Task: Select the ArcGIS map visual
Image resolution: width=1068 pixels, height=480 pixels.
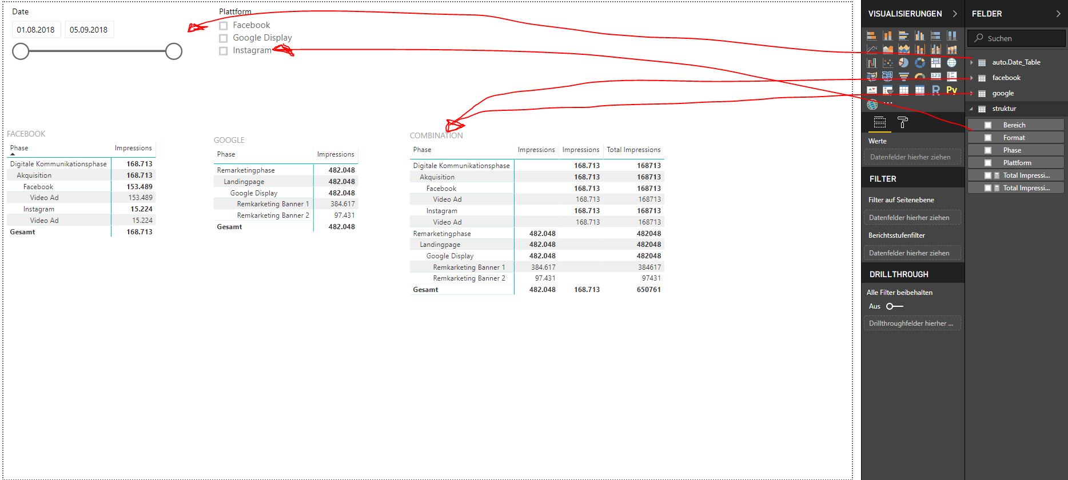Action: coord(872,105)
